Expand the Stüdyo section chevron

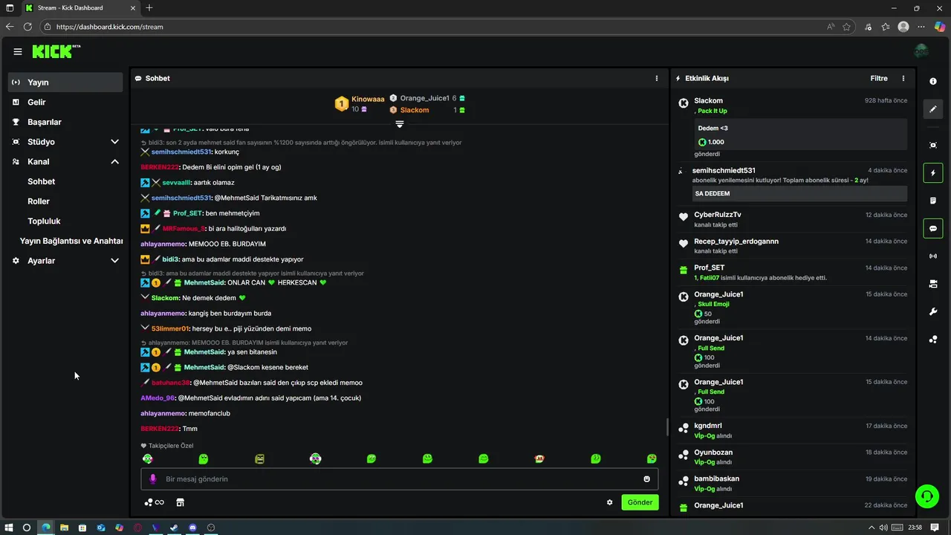[114, 142]
